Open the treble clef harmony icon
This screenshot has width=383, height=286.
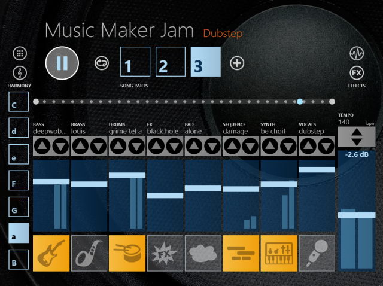pyautogui.click(x=20, y=73)
